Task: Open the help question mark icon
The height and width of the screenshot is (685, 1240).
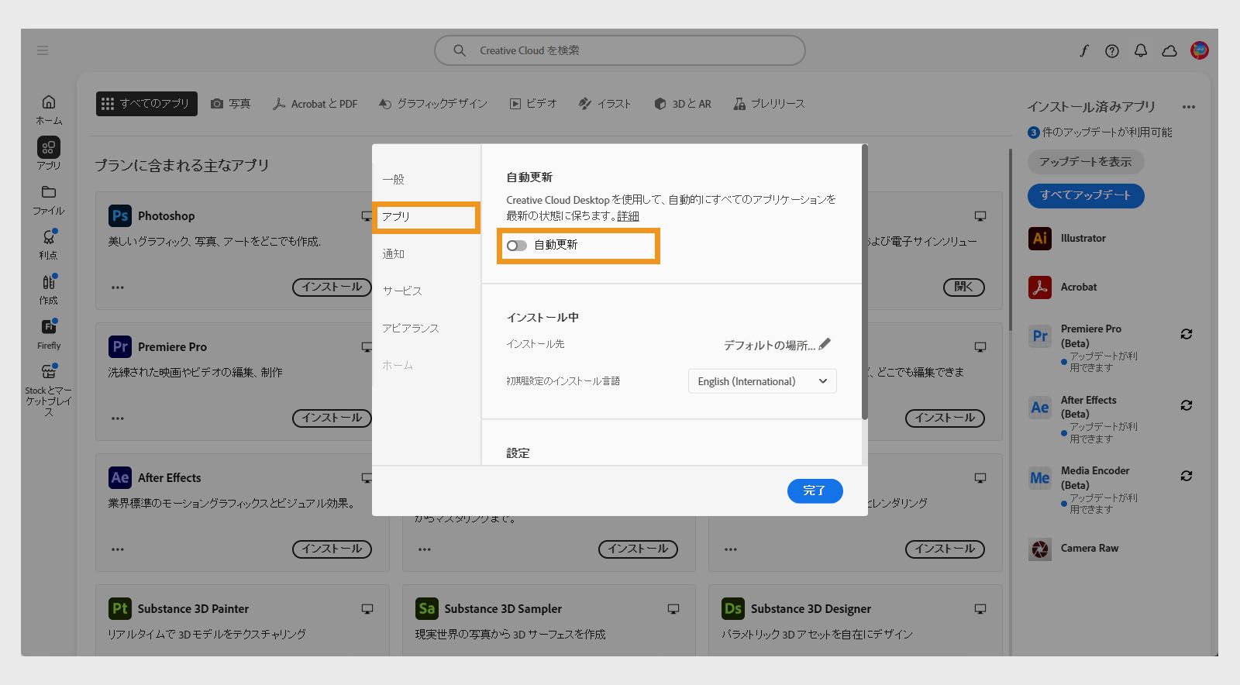Action: [1112, 50]
